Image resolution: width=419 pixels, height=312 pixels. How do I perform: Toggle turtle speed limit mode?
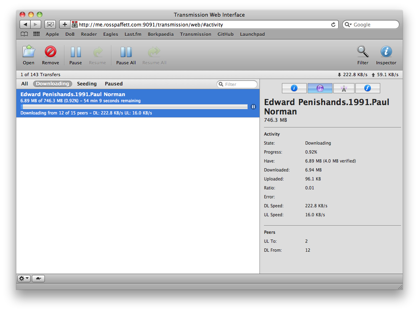click(x=38, y=279)
